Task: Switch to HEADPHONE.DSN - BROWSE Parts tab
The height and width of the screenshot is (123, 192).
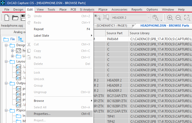Action: pyautogui.click(x=165, y=26)
